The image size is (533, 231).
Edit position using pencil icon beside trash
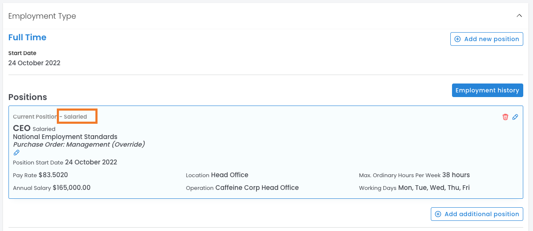click(515, 117)
